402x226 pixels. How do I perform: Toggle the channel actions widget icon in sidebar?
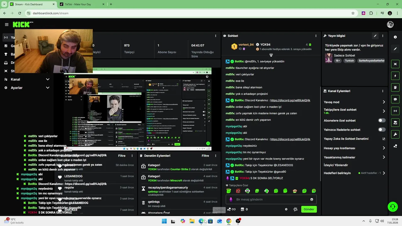pyautogui.click(x=395, y=122)
